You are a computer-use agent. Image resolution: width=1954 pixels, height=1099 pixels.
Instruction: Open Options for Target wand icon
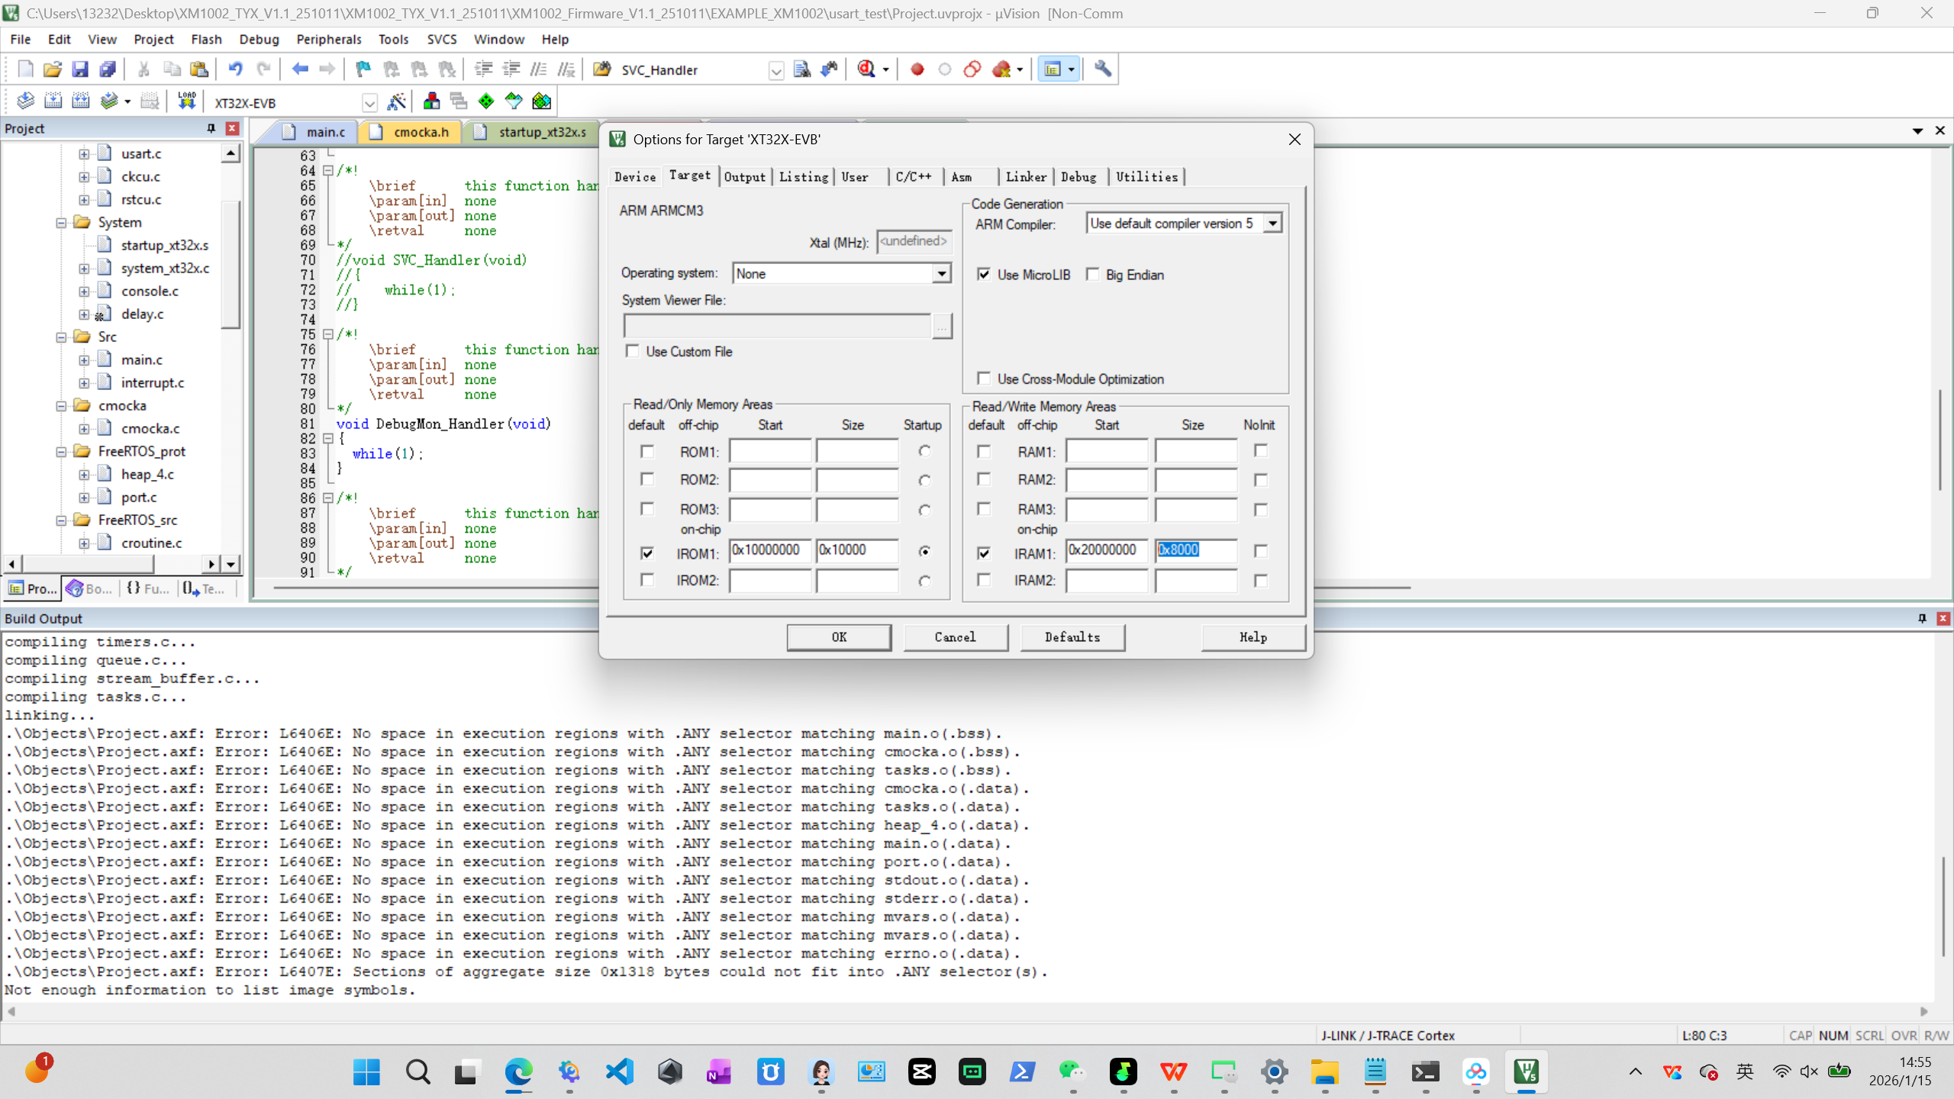coord(396,101)
